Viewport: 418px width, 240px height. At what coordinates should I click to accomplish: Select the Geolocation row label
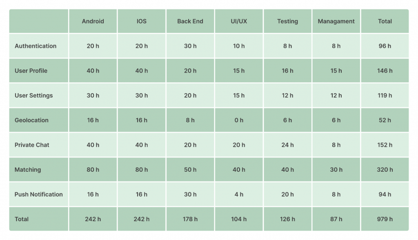pyautogui.click(x=31, y=120)
